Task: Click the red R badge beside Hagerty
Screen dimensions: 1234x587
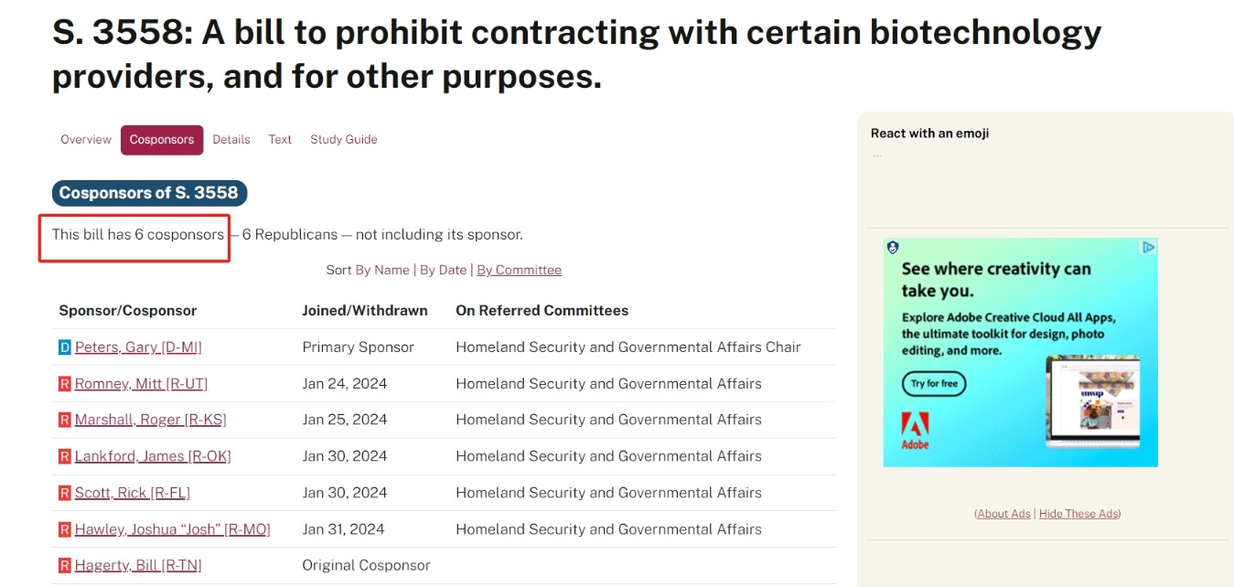Action: (64, 566)
